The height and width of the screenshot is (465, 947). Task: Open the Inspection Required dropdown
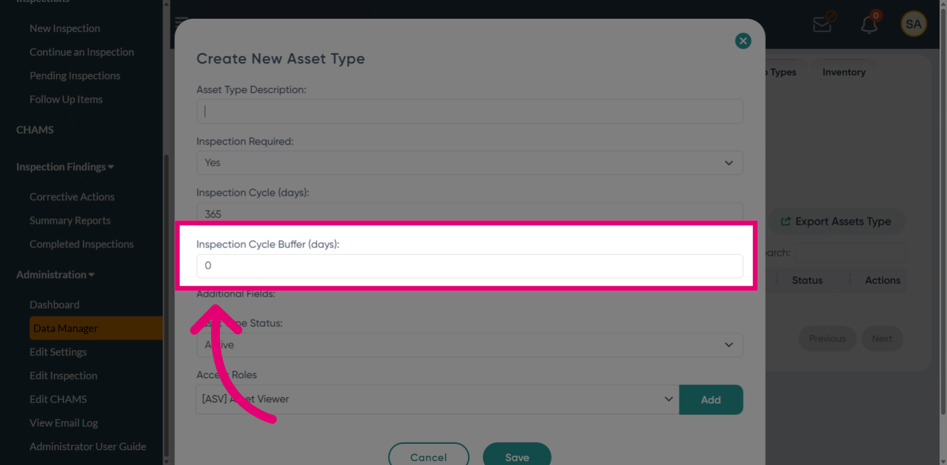pos(470,163)
